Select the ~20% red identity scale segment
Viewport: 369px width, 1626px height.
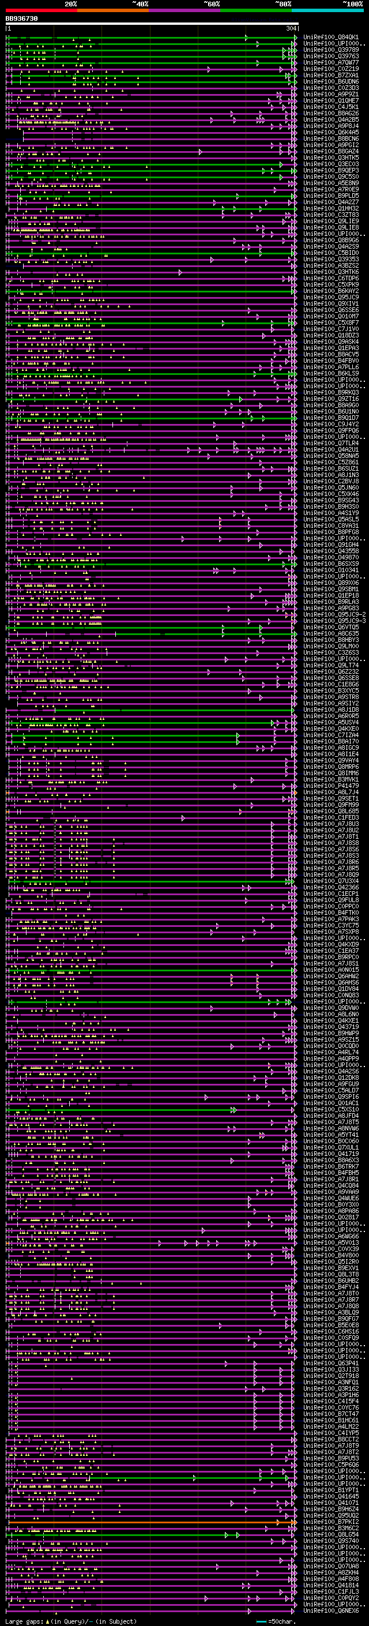[x=42, y=10]
